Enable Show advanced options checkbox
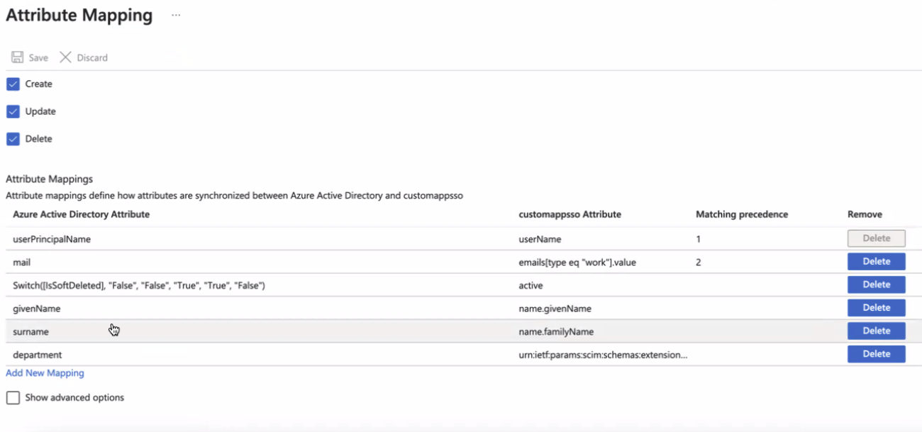922x432 pixels. 13,398
